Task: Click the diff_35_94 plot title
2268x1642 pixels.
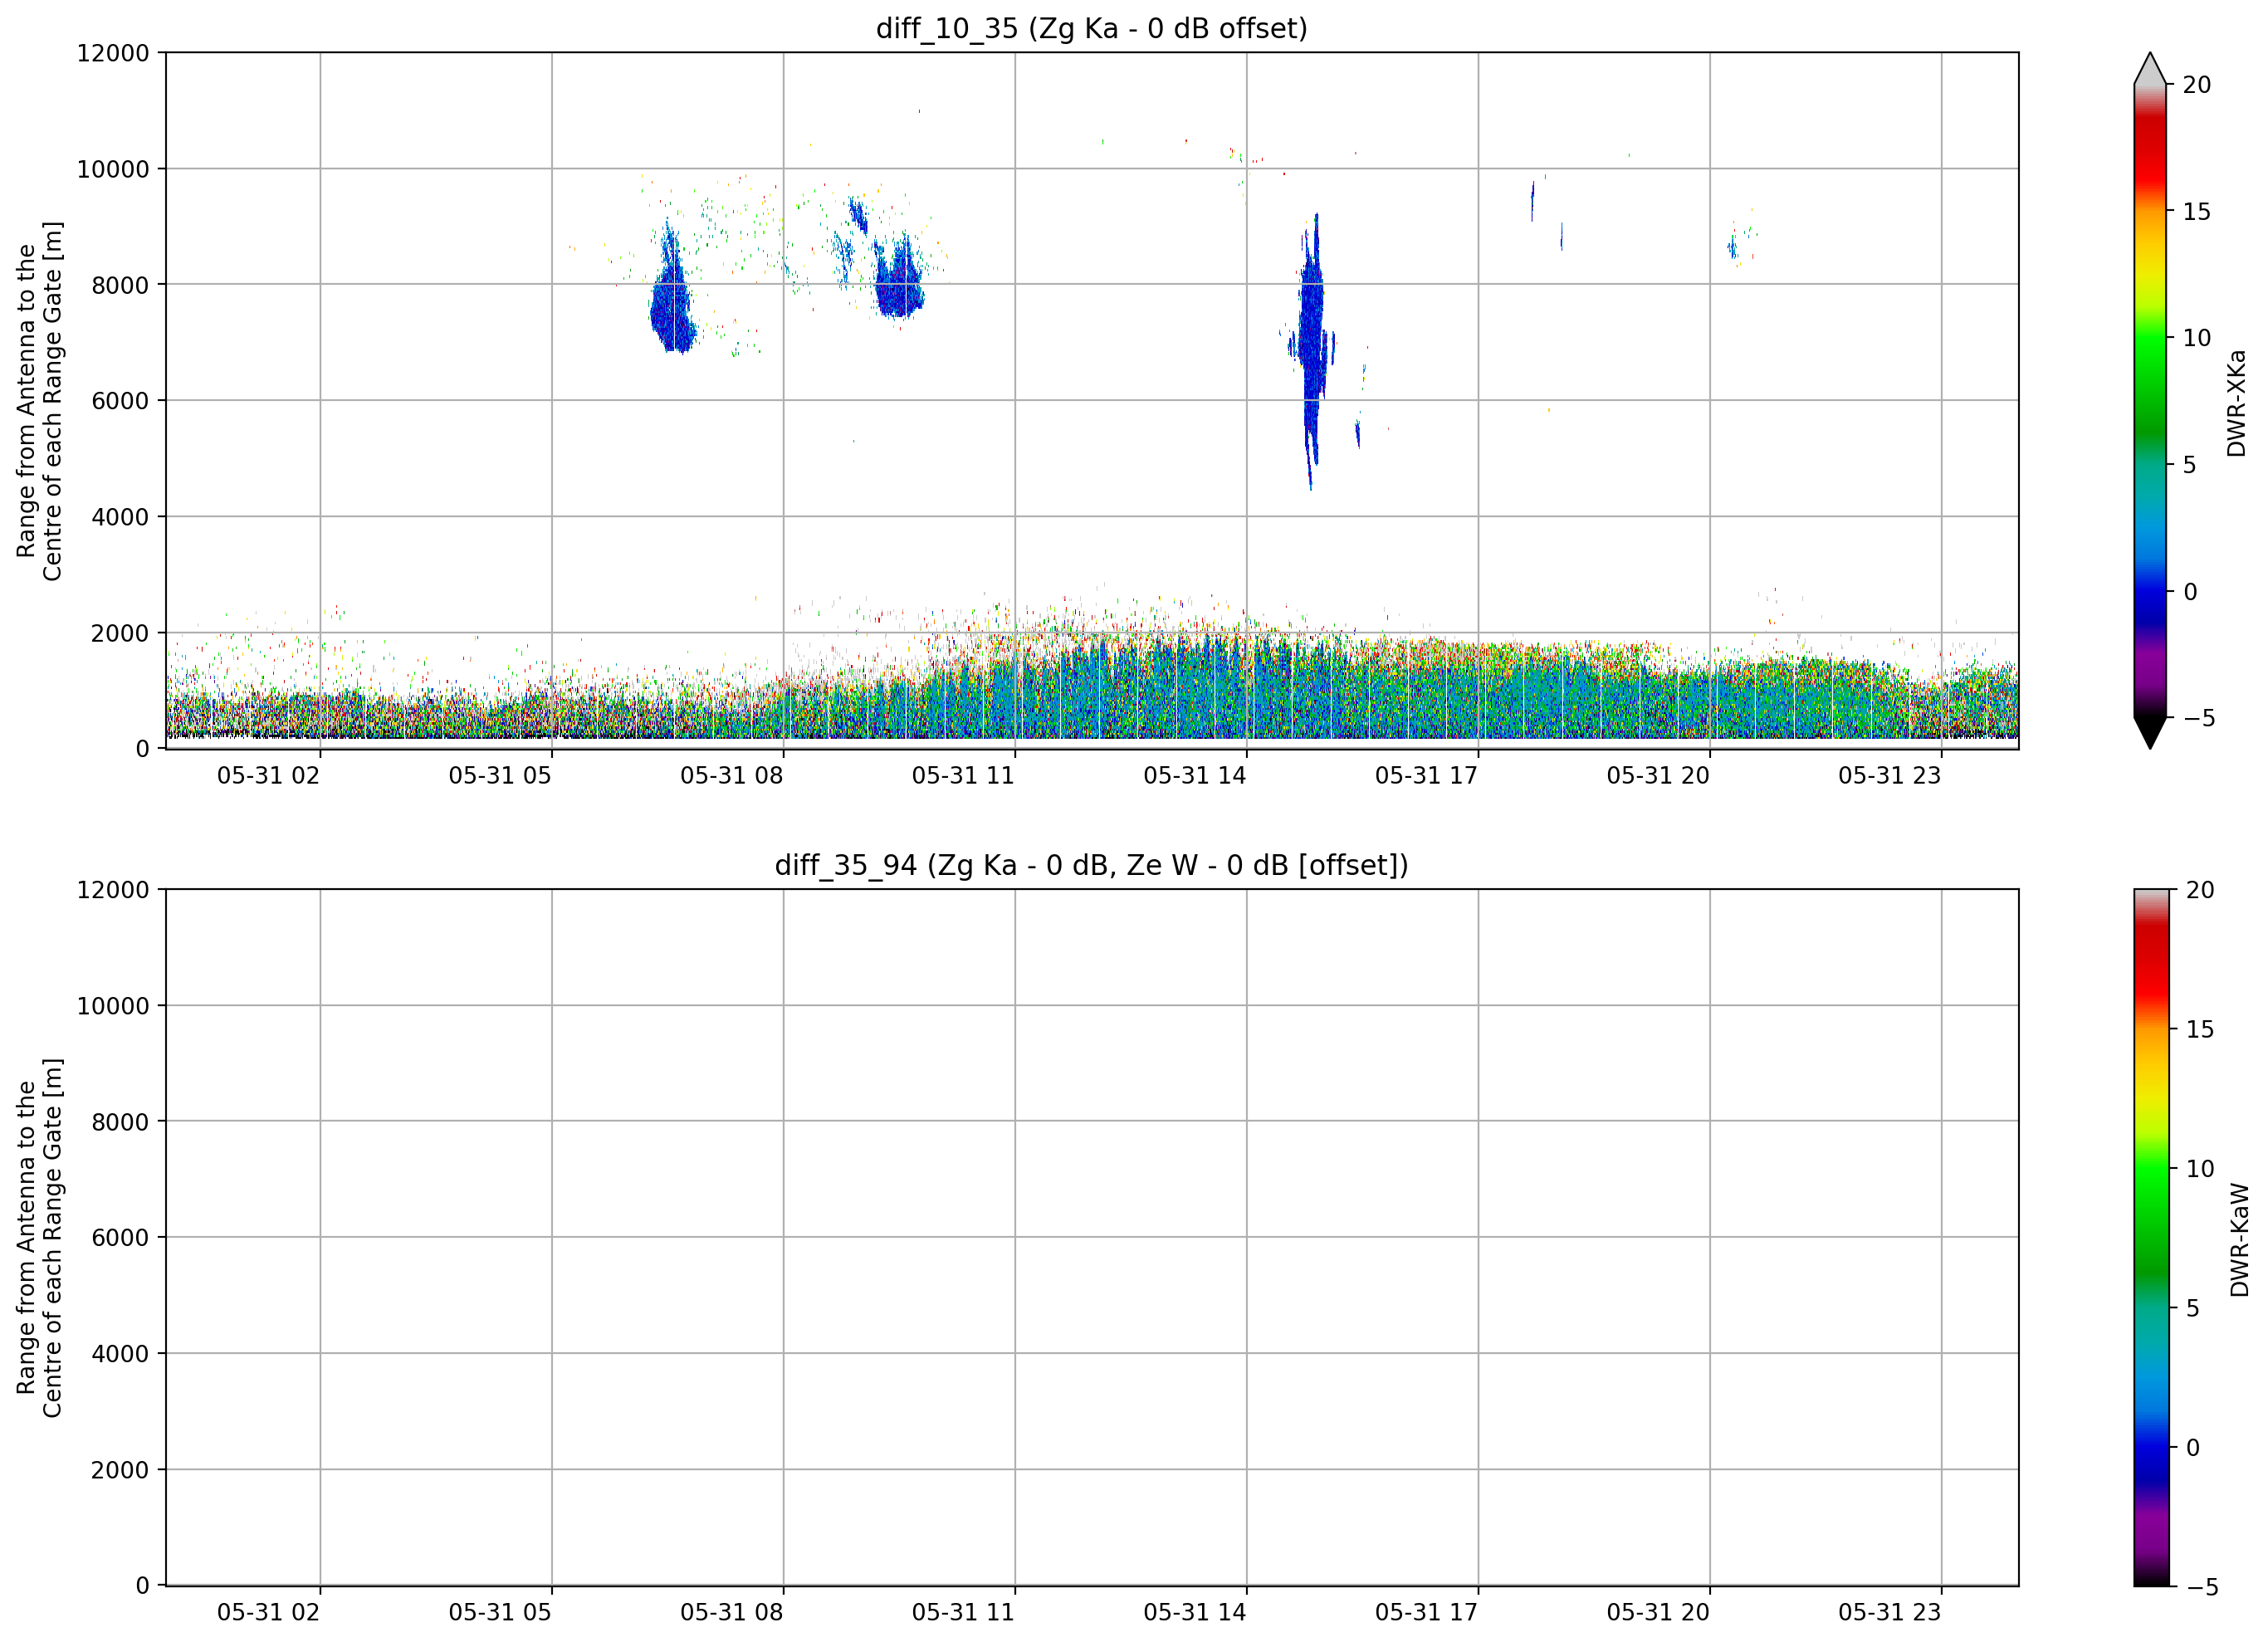Action: click(x=1091, y=864)
